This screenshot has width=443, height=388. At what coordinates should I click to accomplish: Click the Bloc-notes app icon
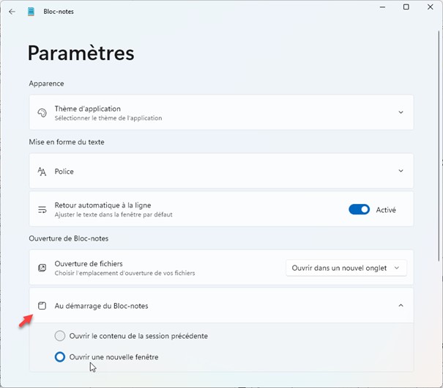coord(31,12)
